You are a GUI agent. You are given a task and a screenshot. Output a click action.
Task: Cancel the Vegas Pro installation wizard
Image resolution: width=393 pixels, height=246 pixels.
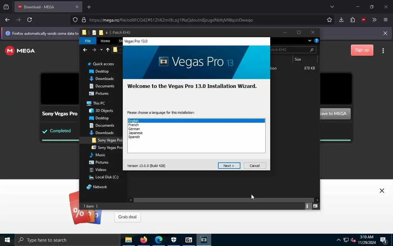(255, 166)
